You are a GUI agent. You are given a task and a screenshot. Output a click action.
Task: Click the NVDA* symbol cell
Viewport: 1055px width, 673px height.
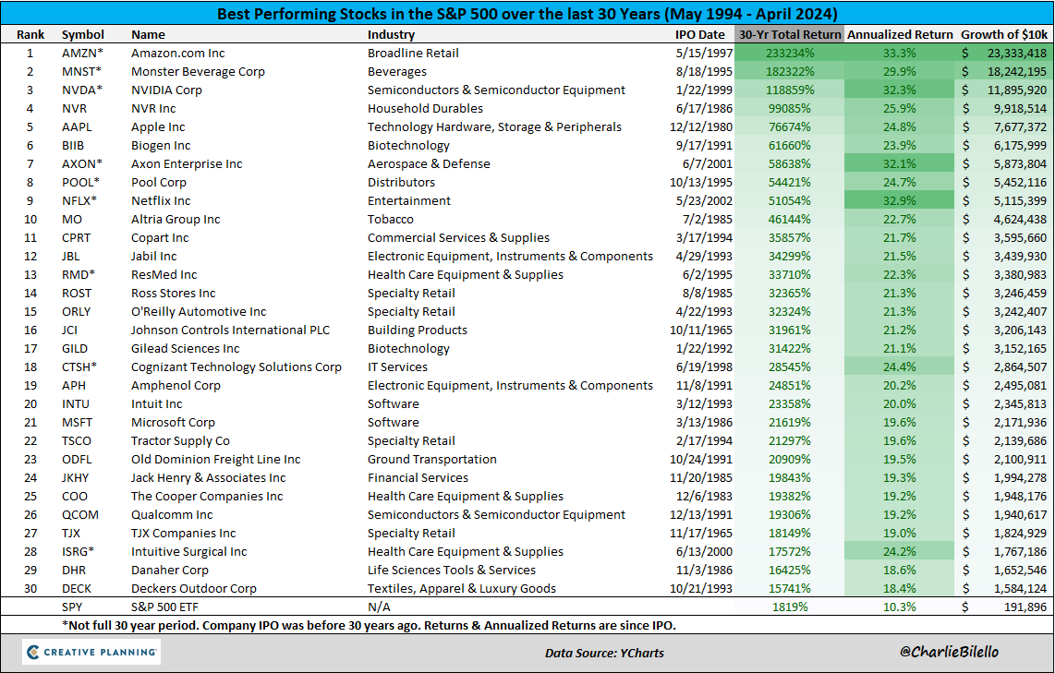(x=82, y=90)
